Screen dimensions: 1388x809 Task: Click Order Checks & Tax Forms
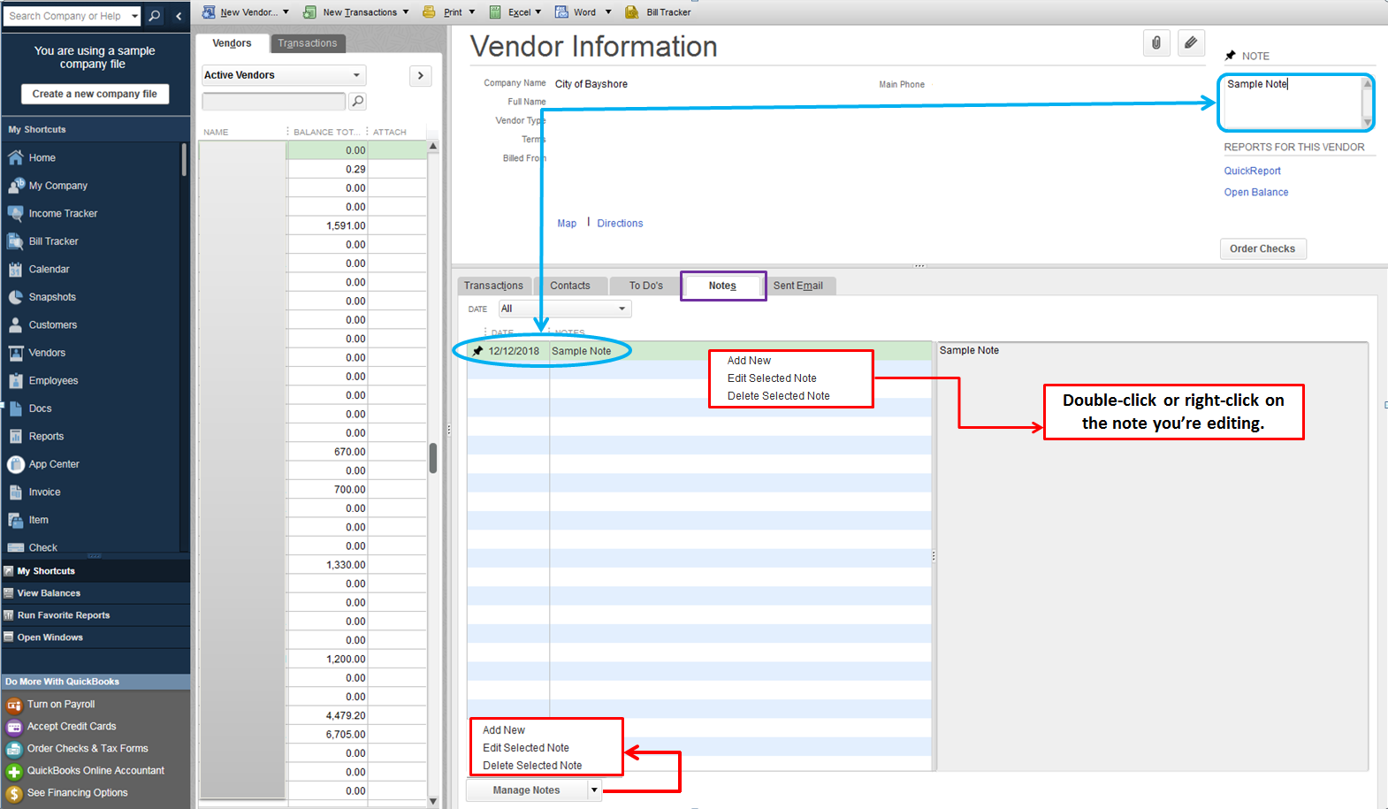coord(88,749)
